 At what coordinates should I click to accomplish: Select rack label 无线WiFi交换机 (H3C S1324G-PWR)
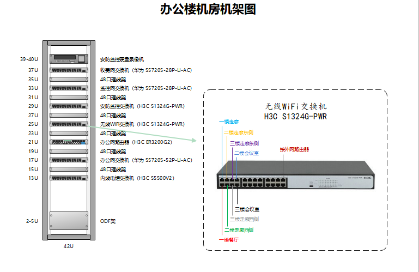[x=142, y=124]
